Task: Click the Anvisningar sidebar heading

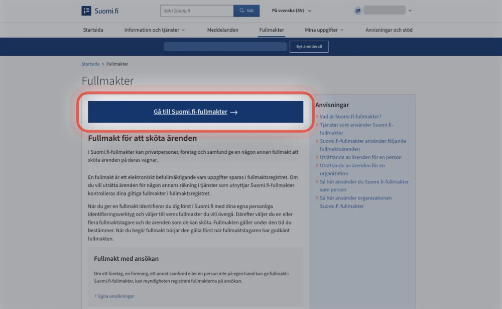Action: coord(332,105)
